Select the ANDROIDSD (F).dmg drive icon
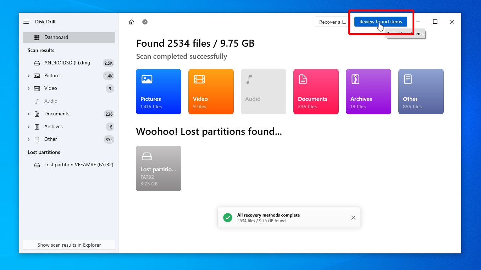Image resolution: width=481 pixels, height=270 pixels. [x=37, y=63]
